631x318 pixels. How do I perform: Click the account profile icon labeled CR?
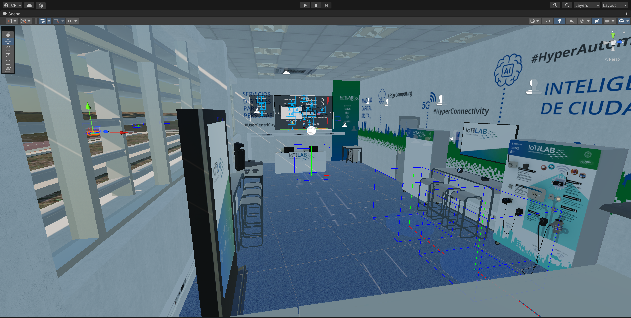[6, 5]
